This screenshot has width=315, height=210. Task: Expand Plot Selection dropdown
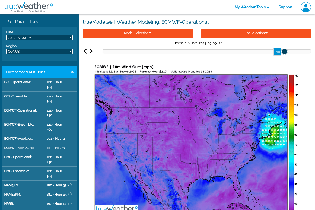(256, 33)
